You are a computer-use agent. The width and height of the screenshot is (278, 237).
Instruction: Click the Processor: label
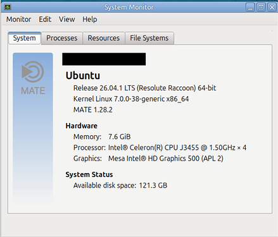click(89, 148)
